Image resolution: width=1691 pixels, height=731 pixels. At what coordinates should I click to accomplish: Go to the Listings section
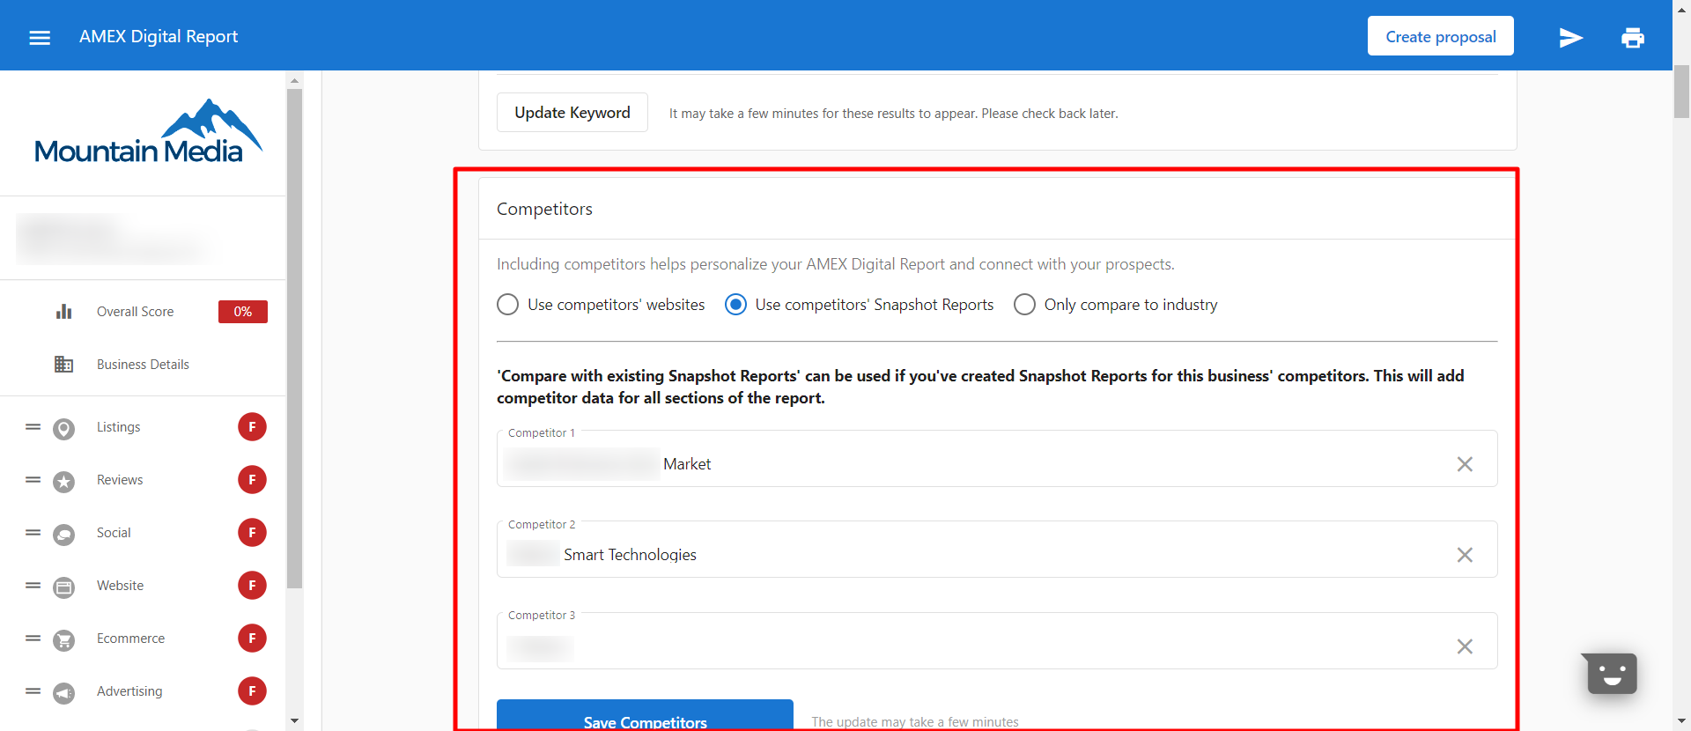119,427
